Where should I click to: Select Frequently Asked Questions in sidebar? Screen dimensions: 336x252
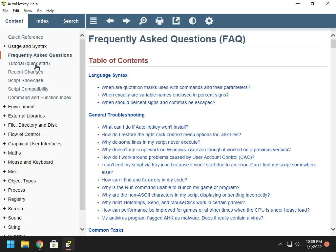click(x=40, y=55)
